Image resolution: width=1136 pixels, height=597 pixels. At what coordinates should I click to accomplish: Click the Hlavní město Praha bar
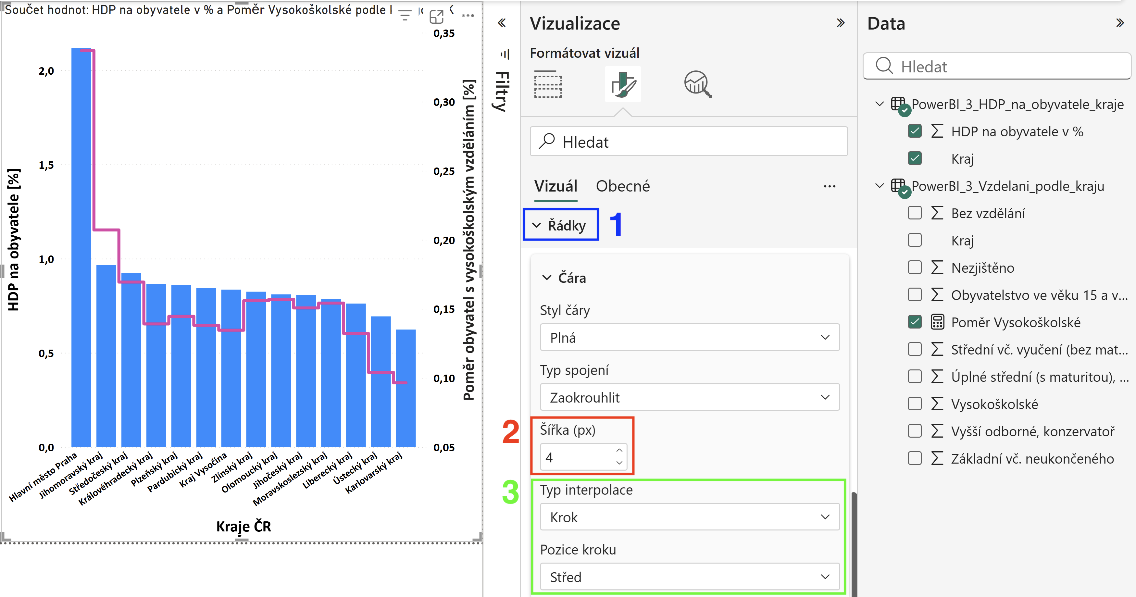[x=81, y=247]
